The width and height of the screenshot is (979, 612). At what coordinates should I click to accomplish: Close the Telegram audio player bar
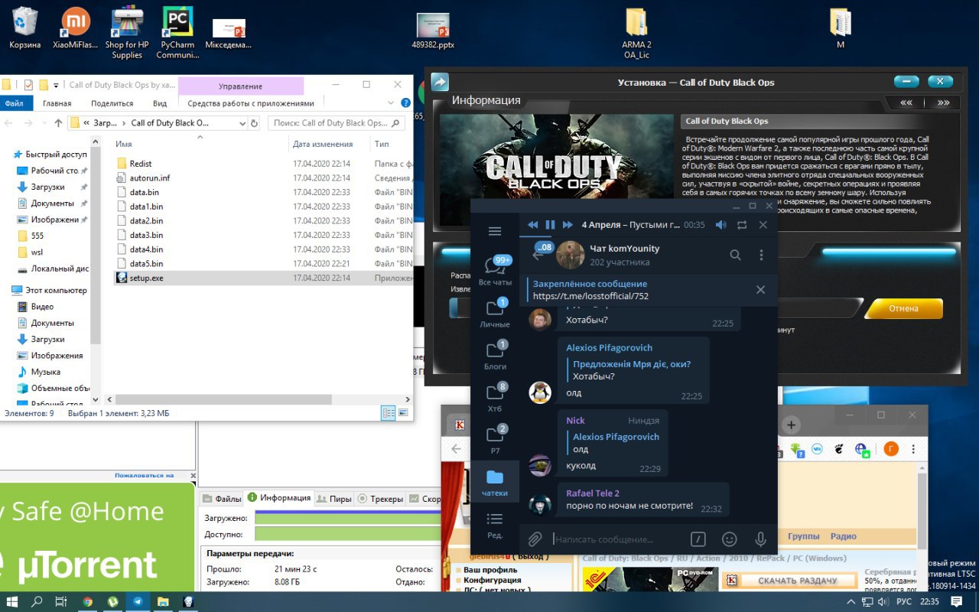pos(763,225)
